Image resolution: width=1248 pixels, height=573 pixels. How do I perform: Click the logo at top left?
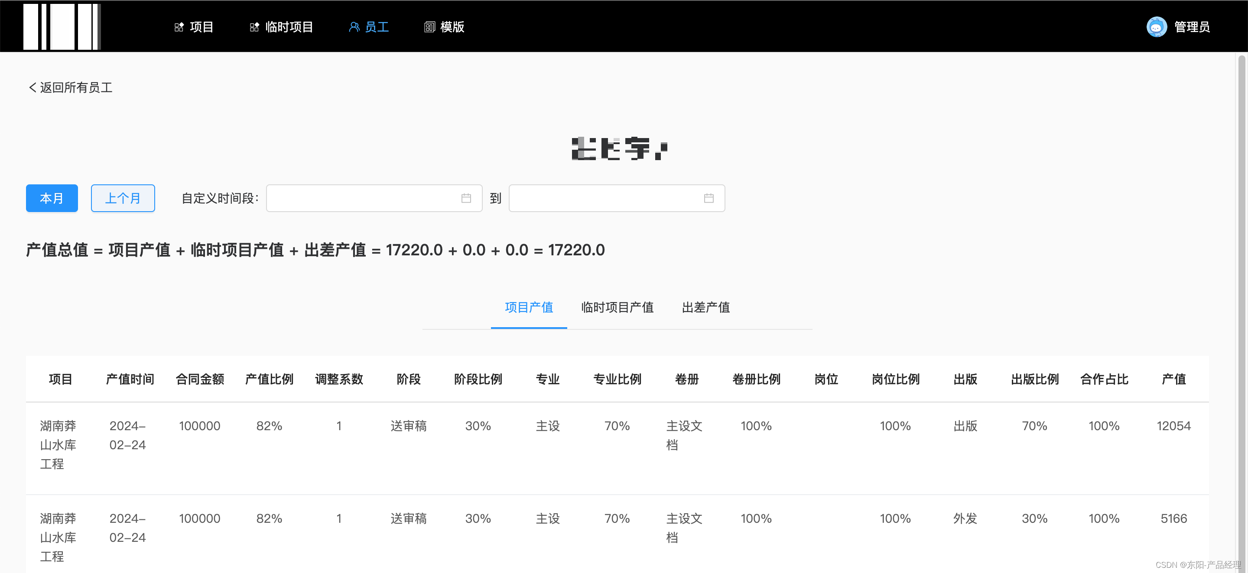point(62,26)
